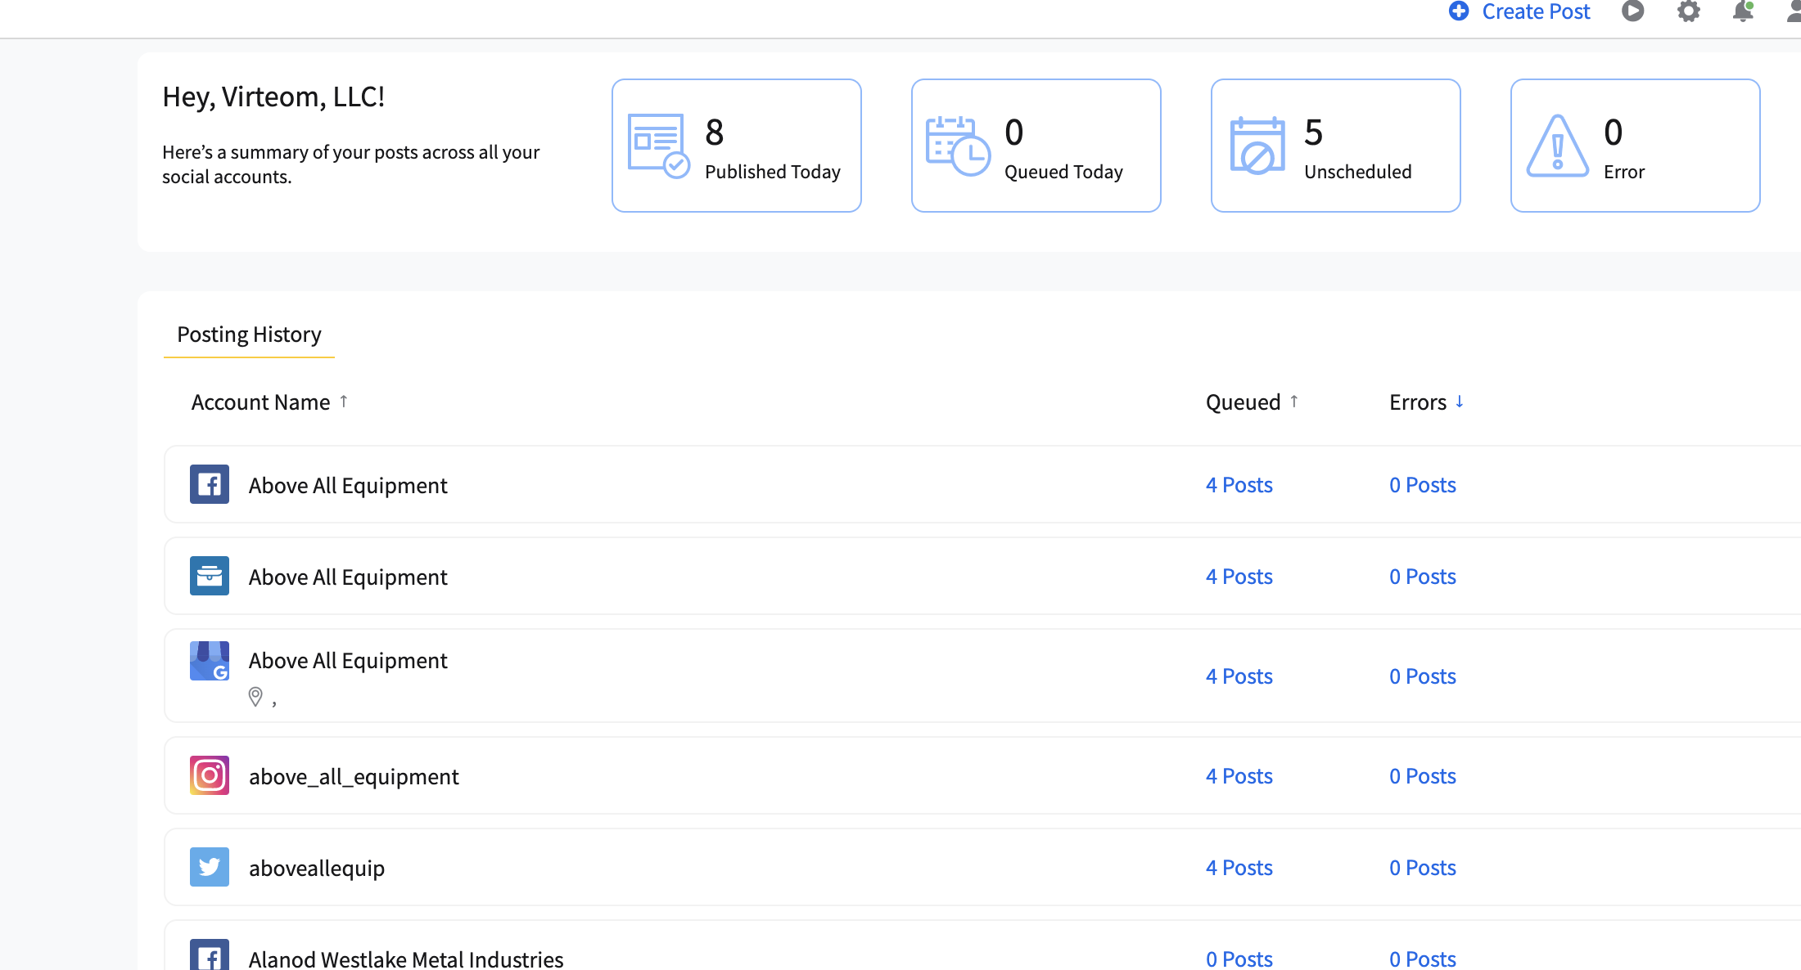Click Google Business icon for Above All Equipment
1801x970 pixels.
210,661
